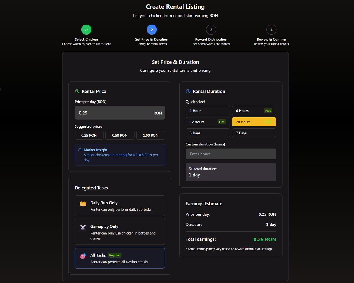Click step 2 blue circle
The width and height of the screenshot is (354, 283).
[152, 30]
